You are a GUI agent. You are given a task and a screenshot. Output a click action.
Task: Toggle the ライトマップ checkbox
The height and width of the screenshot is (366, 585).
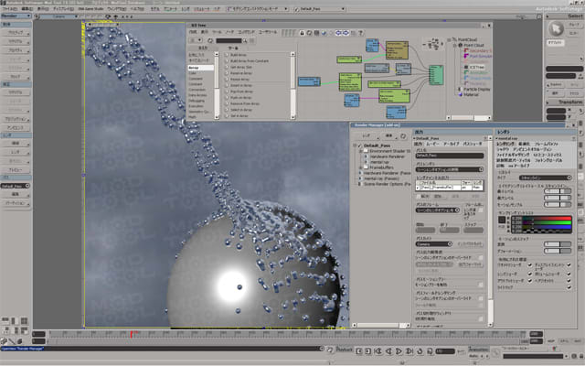pos(569,287)
